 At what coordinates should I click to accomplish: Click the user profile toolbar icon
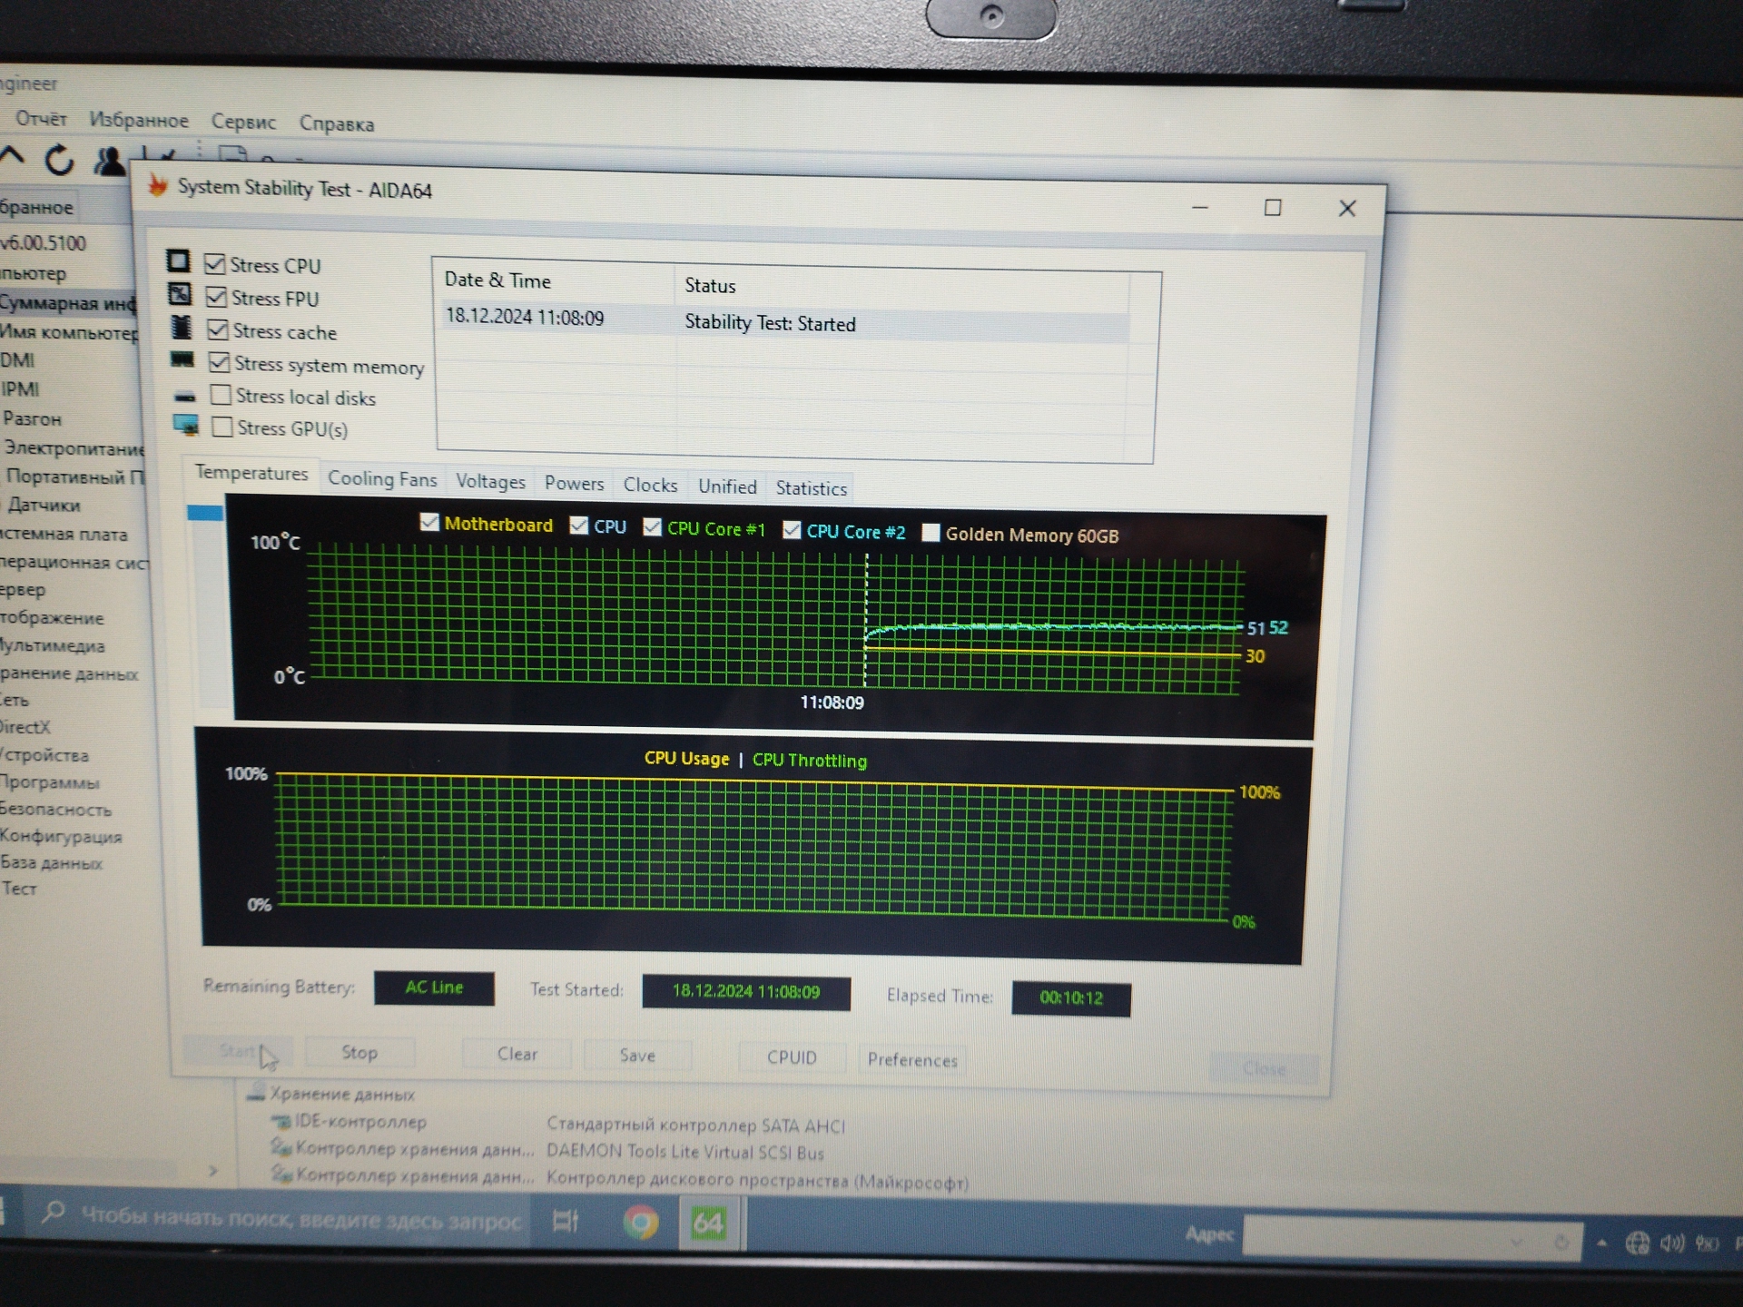point(110,162)
